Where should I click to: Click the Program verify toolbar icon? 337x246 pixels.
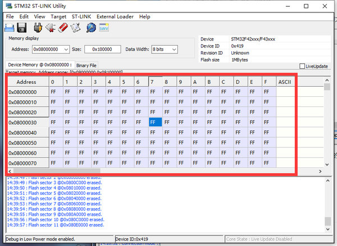pos(75,28)
